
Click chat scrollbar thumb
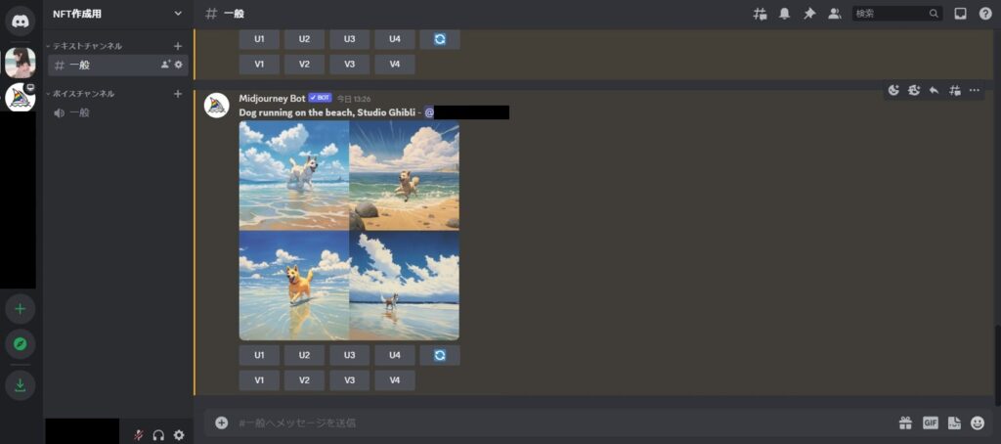click(x=998, y=365)
